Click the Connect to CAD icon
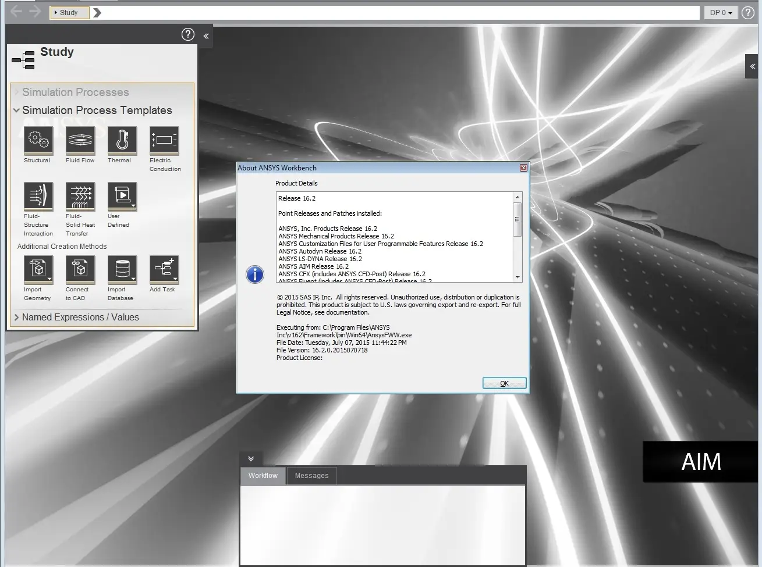 (80, 269)
